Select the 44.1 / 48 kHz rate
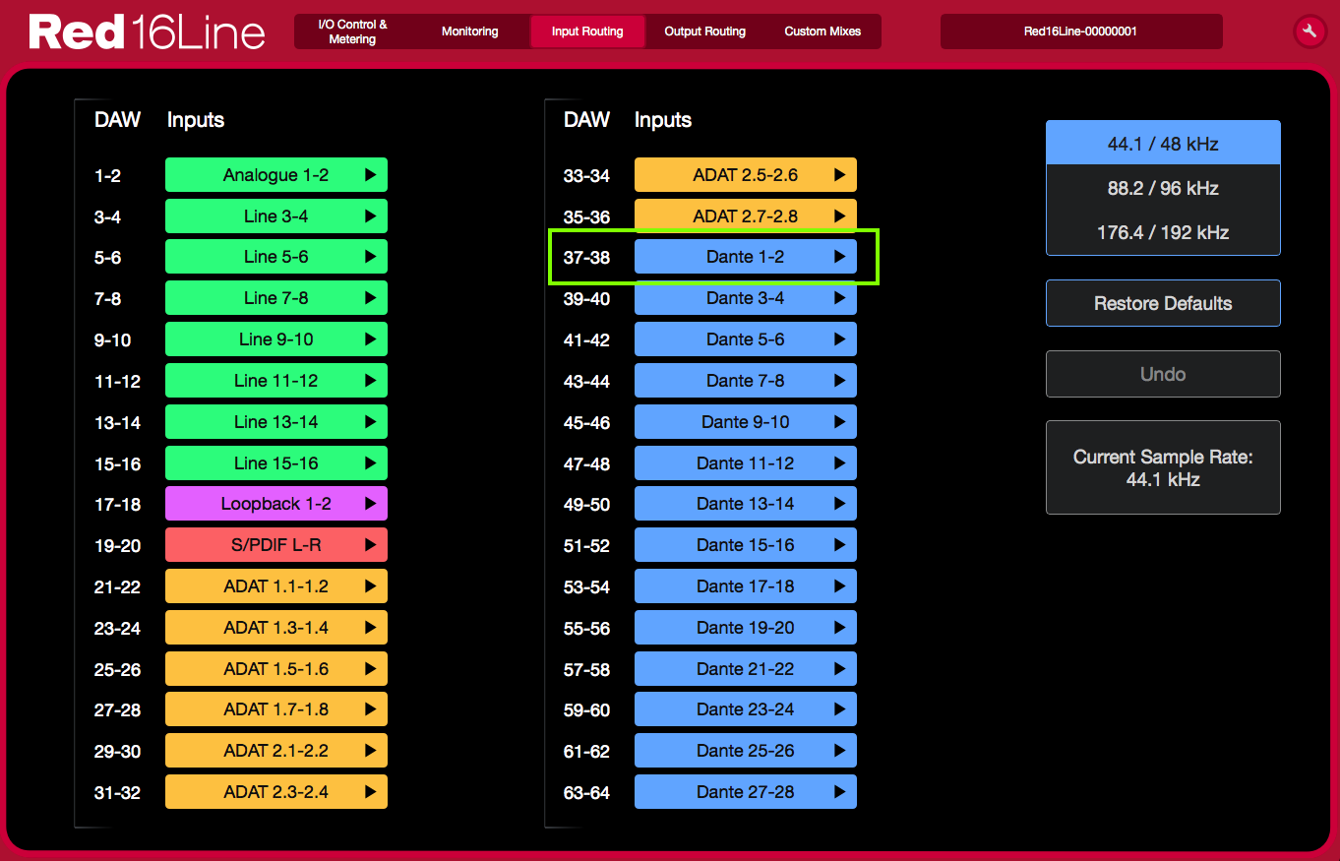The height and width of the screenshot is (861, 1340). click(1163, 144)
